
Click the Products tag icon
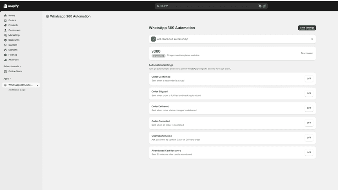pos(5,25)
